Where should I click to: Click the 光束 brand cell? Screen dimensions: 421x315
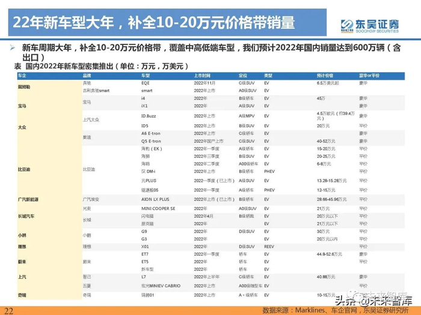click(87, 208)
